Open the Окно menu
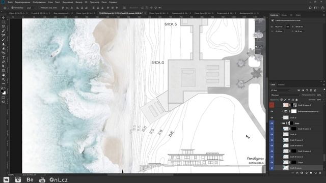 104,2
